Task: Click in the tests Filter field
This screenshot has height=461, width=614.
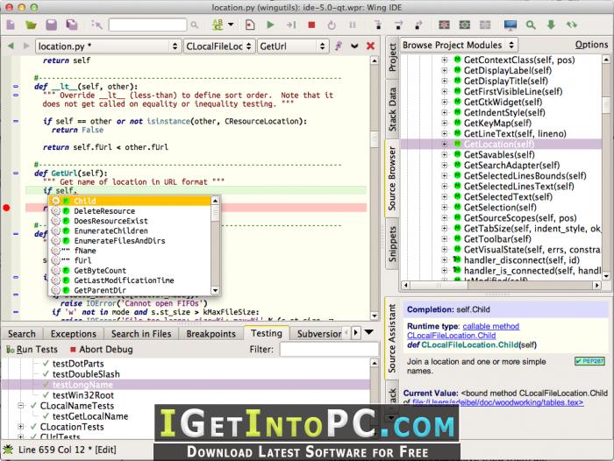Action: tap(329, 349)
